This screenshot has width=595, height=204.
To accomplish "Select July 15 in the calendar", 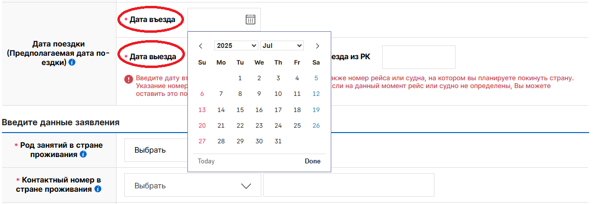I will (x=240, y=110).
